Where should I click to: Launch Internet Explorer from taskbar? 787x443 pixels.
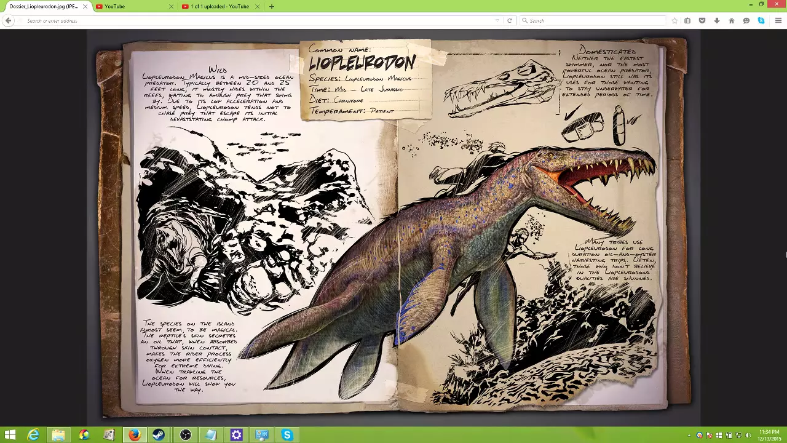click(x=33, y=435)
